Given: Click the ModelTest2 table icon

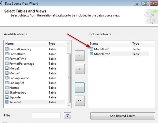Looking at the screenshot, I should click(92, 54).
